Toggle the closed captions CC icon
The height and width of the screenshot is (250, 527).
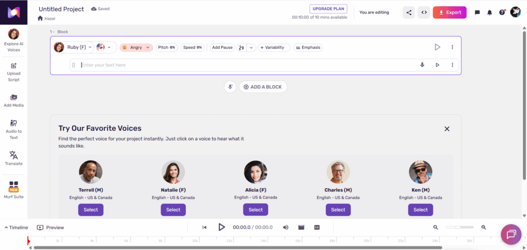[x=317, y=227]
